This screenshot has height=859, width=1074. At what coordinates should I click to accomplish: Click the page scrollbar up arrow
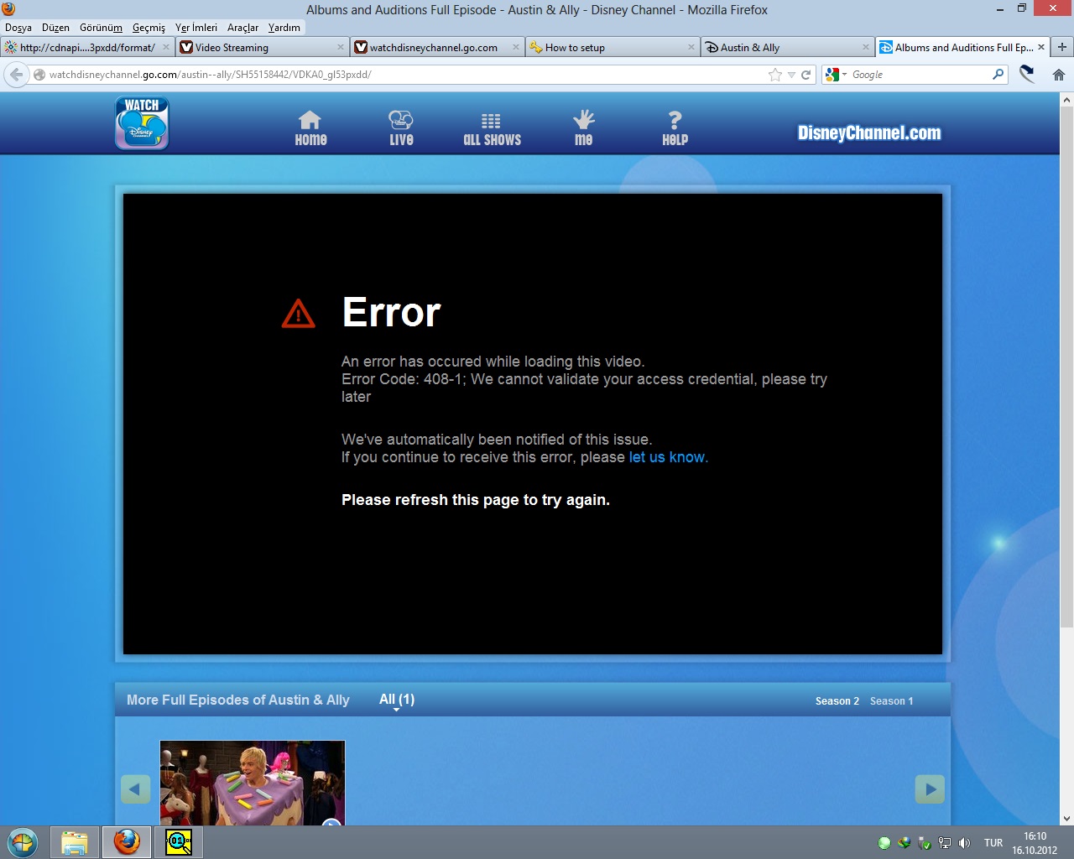[x=1066, y=100]
